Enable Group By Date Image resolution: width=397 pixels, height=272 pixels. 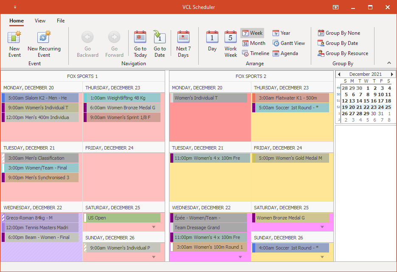pos(339,43)
